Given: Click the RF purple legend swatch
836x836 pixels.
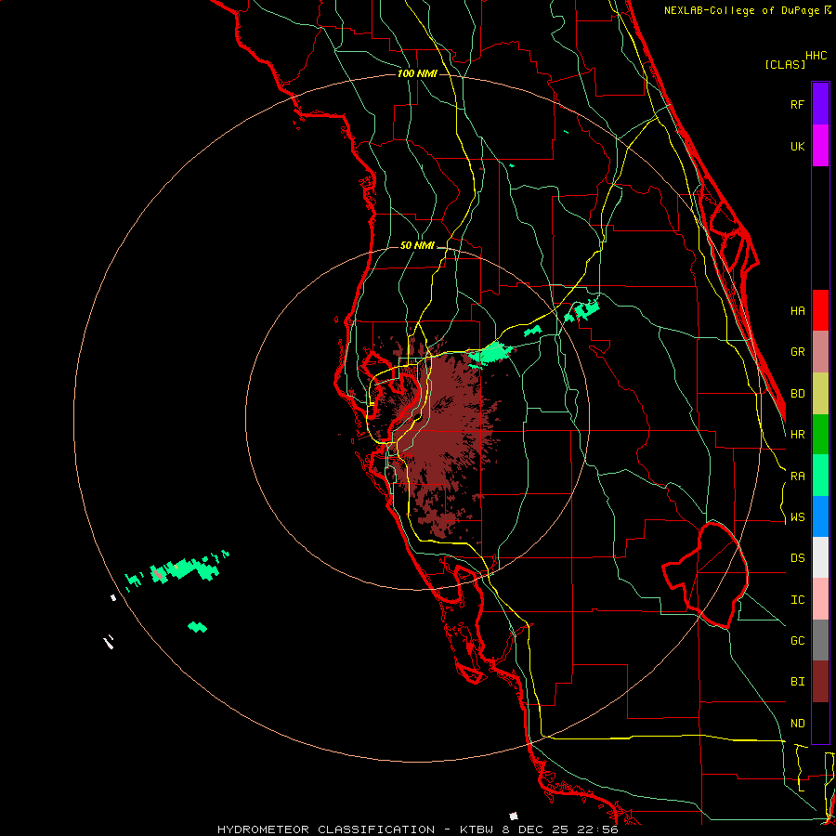Looking at the screenshot, I should 820,103.
